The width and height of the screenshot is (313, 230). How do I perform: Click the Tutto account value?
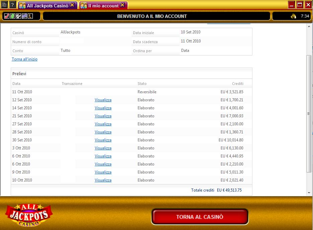tap(65, 50)
